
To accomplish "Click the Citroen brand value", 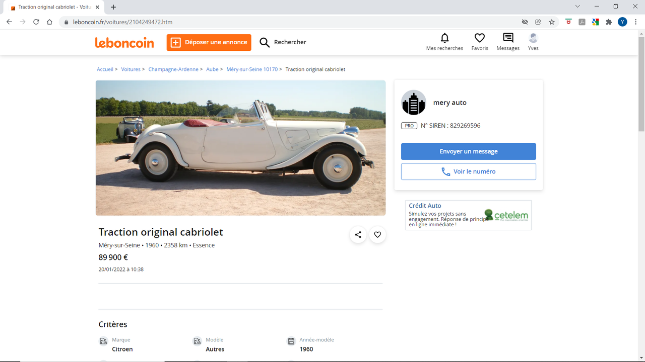I will point(122,349).
